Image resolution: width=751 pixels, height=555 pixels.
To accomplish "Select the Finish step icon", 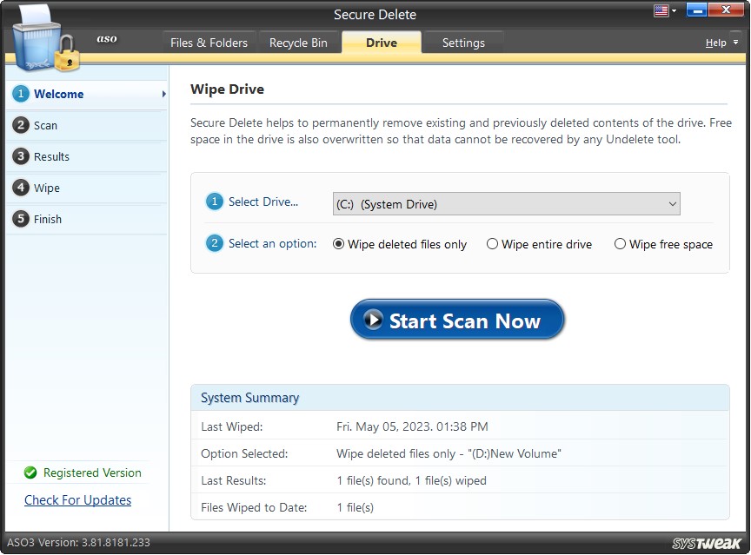I will (21, 219).
